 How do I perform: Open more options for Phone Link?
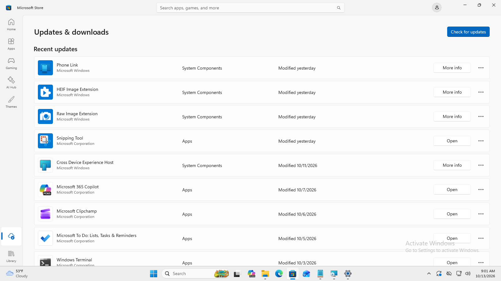[481, 68]
